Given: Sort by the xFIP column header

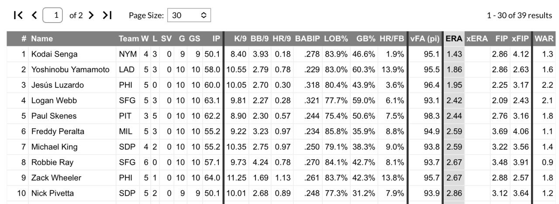Looking at the screenshot, I should pos(520,39).
